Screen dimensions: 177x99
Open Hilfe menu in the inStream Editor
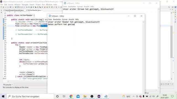coord(77,20)
